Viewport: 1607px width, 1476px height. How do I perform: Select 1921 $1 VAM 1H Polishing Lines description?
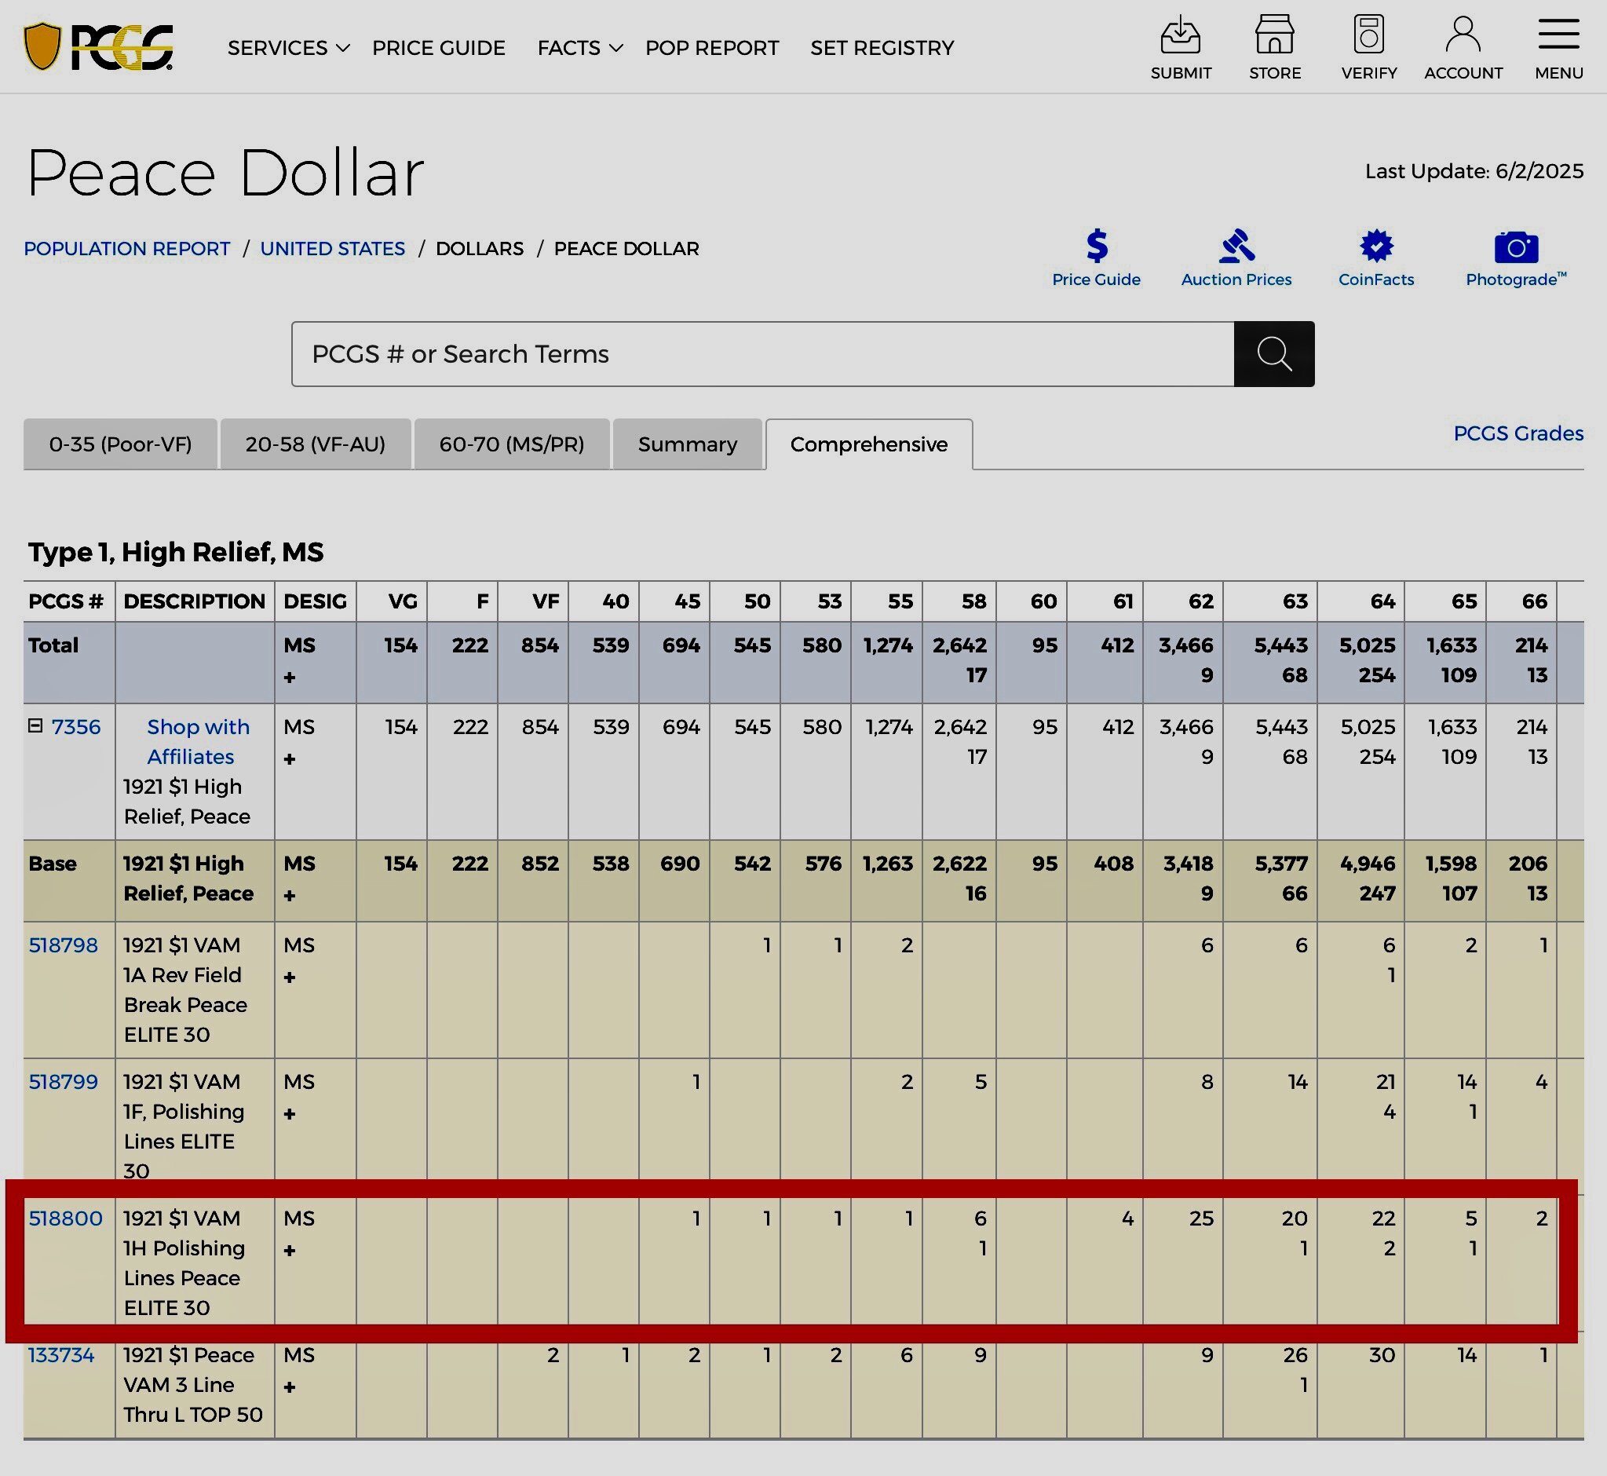tap(184, 1262)
